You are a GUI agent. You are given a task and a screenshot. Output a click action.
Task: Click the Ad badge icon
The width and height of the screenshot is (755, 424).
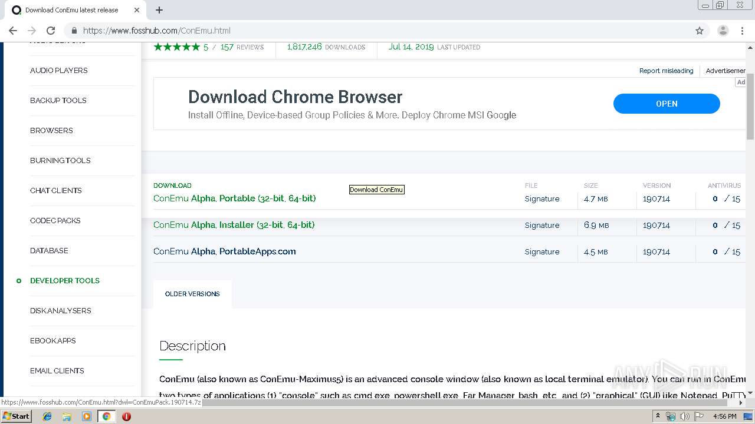pyautogui.click(x=741, y=82)
